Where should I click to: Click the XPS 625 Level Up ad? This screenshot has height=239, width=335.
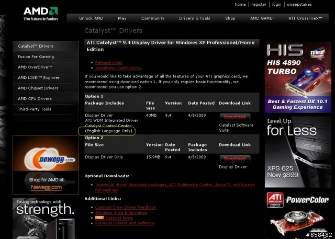click(298, 152)
